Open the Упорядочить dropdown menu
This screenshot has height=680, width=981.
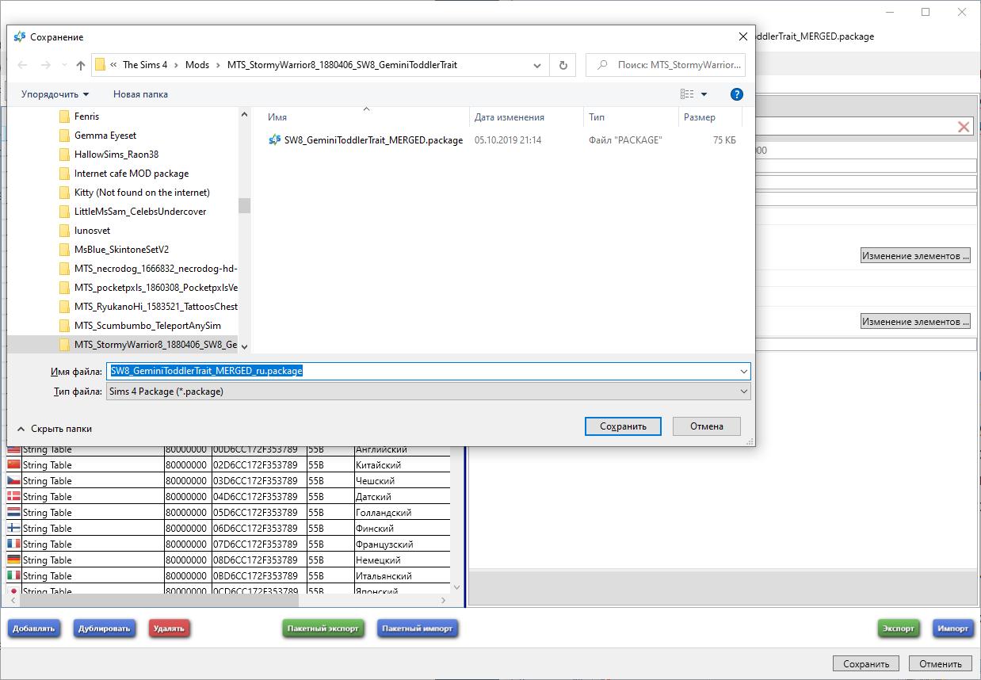pyautogui.click(x=55, y=94)
